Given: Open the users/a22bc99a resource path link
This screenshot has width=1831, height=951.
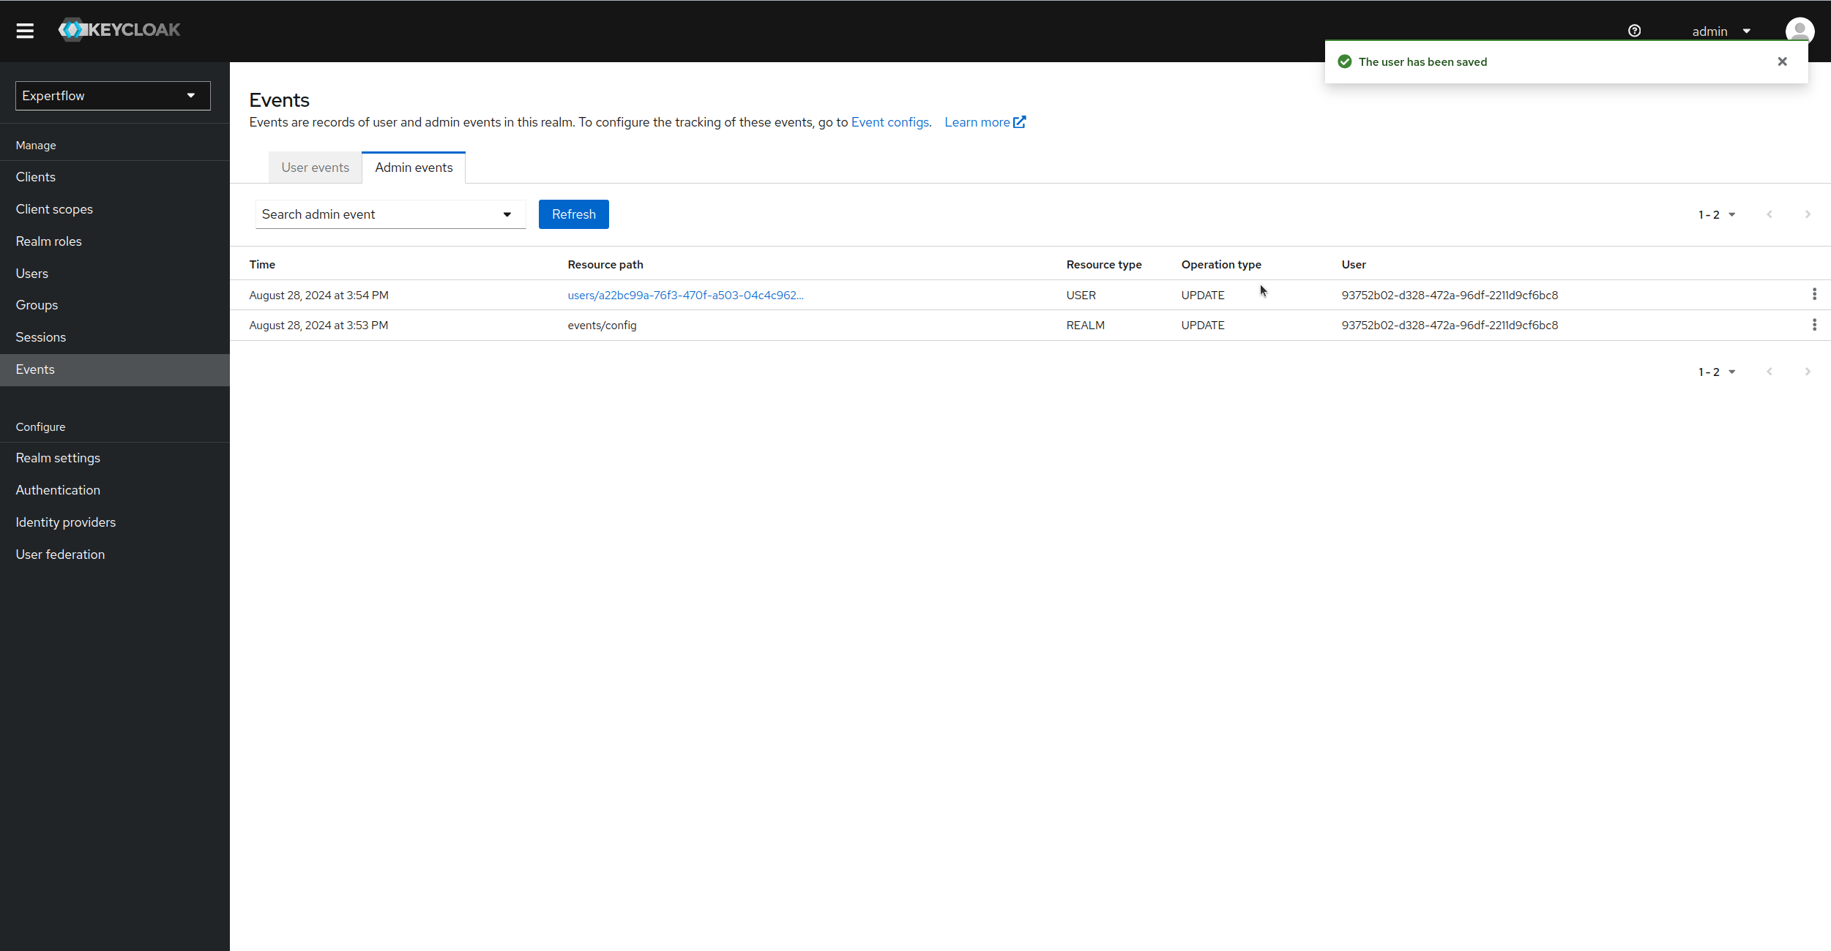Looking at the screenshot, I should (x=685, y=295).
